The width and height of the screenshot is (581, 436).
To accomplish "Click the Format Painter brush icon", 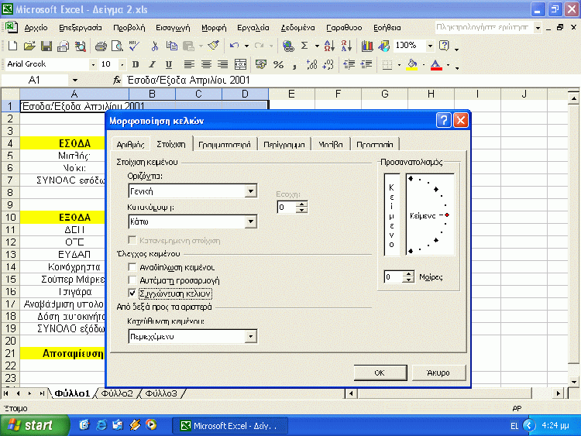I will (x=214, y=46).
